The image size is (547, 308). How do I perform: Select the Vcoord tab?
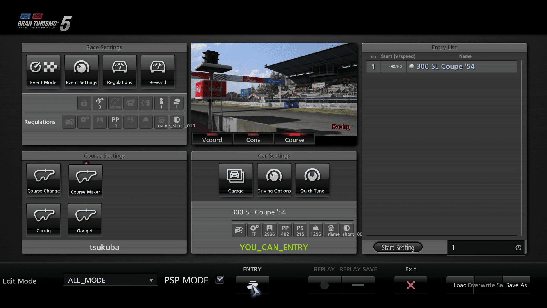point(212,139)
